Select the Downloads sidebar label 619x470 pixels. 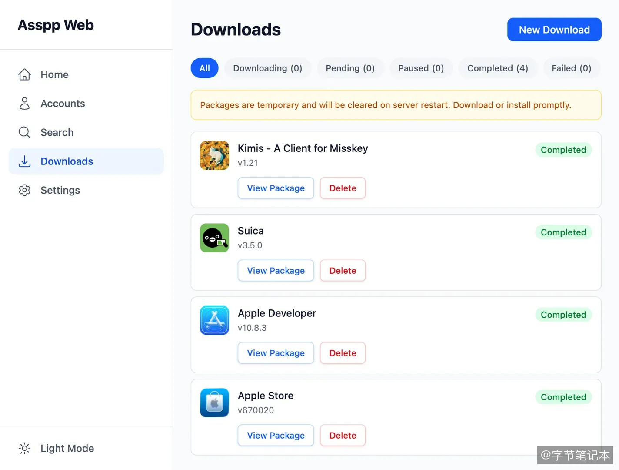pos(67,161)
